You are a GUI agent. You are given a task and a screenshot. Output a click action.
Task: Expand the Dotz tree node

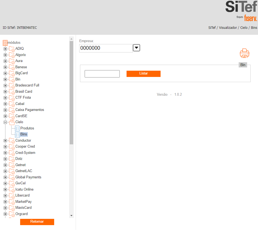[5, 159]
